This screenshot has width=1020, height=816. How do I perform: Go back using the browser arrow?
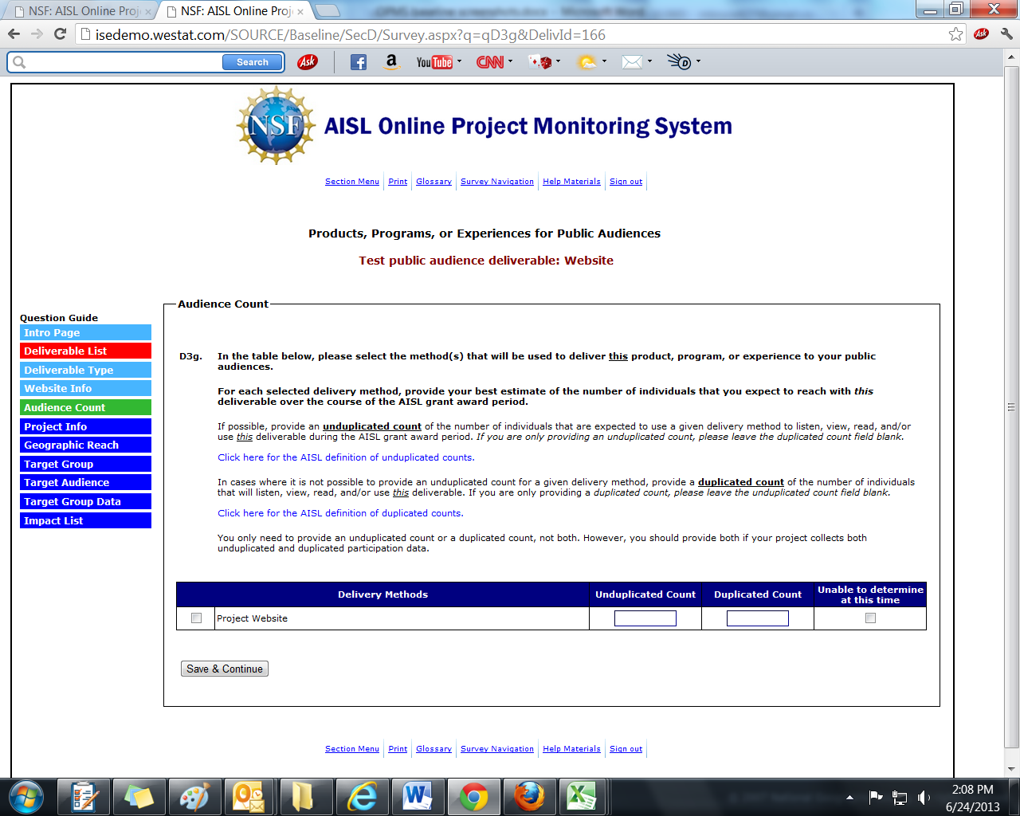pos(14,34)
